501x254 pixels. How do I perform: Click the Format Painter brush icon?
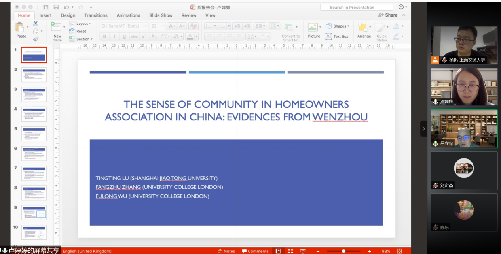tap(36, 39)
